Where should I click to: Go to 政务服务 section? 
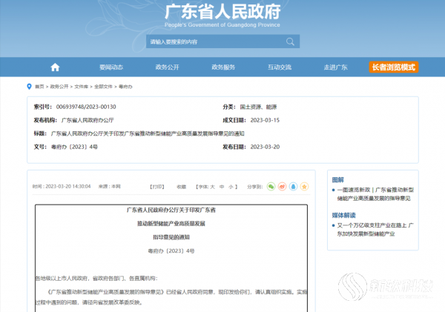(223, 67)
